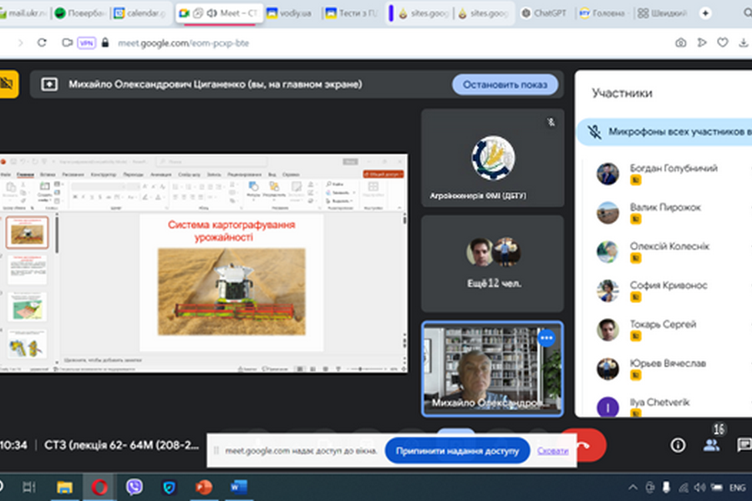Viewport: 752px width, 501px height.
Task: Click the Микрофоны всех участников banner
Action: pos(664,132)
